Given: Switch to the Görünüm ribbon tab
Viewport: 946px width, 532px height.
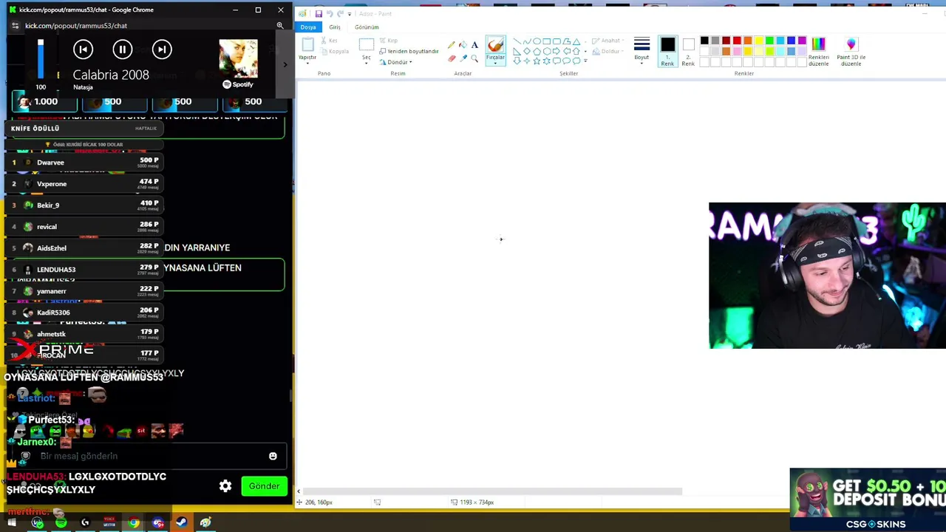Looking at the screenshot, I should [x=367, y=27].
